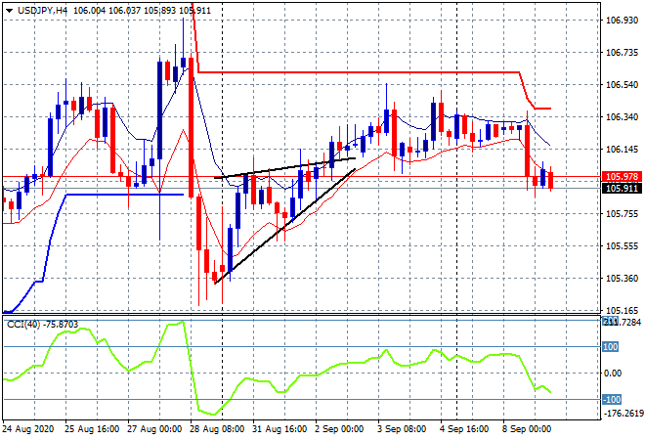Select the thick blue horizontal support line

point(125,195)
